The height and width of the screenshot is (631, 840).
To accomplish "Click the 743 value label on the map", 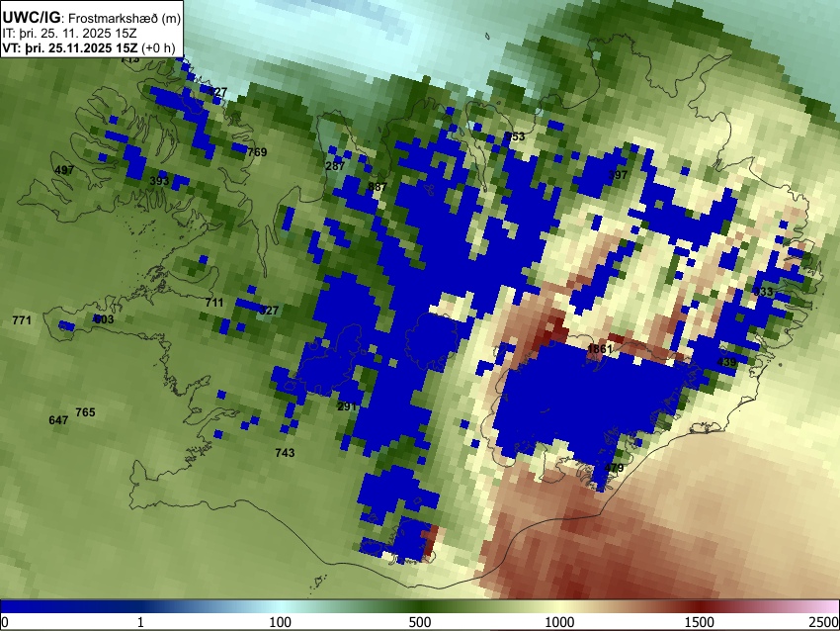I will (x=285, y=453).
